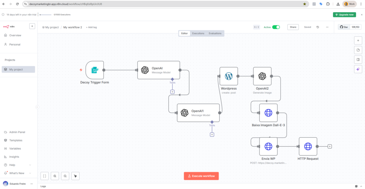Screen dimensions: 365x189
Task: Open workflow history clock icon
Action: point(318,27)
